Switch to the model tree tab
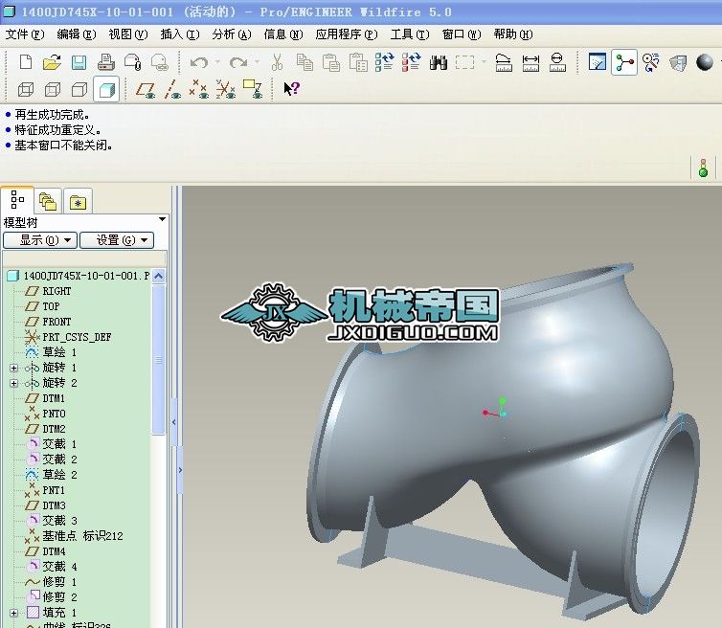 coord(17,200)
